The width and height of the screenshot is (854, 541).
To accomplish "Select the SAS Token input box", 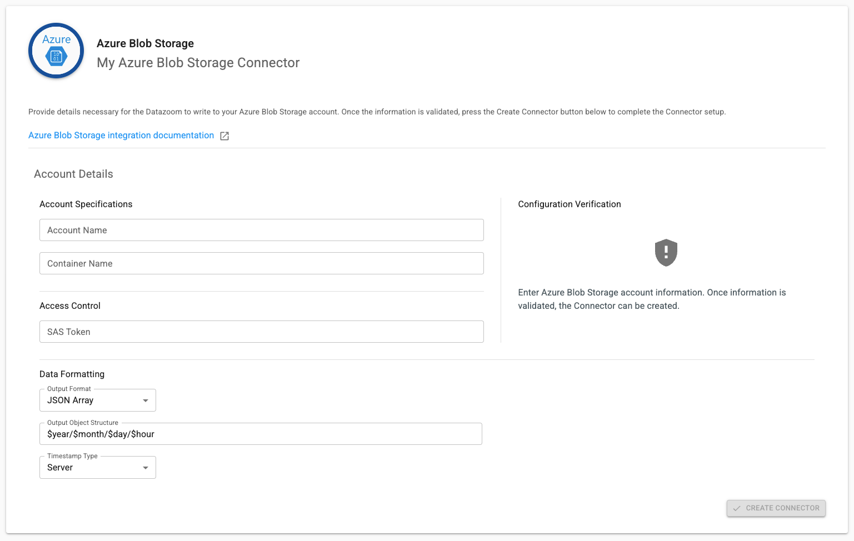I will point(261,332).
